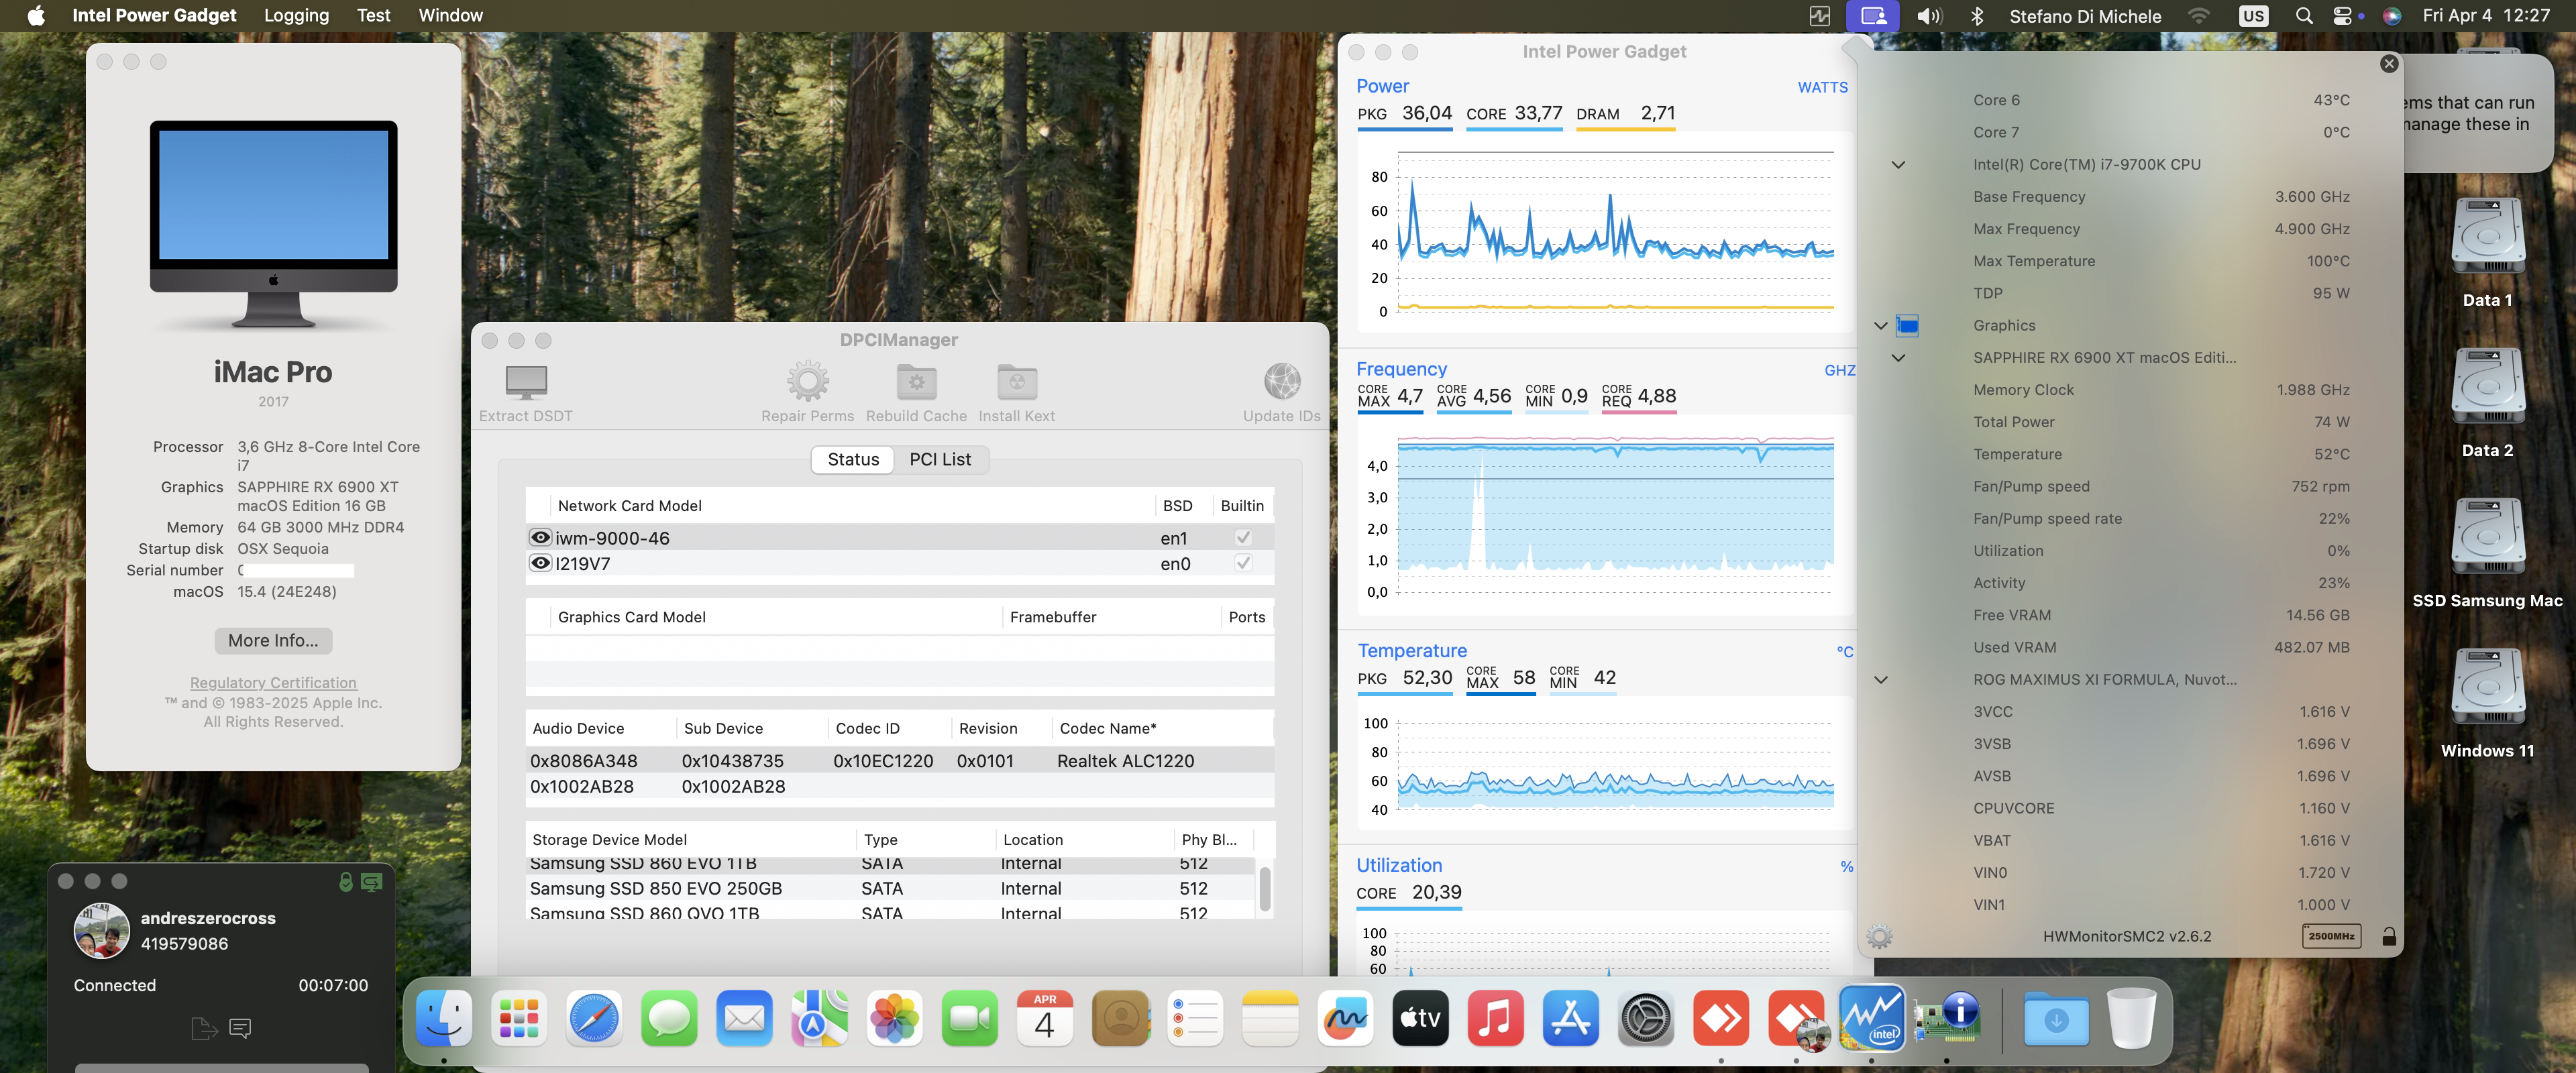Screen dimensions: 2576x1073
Task: Open the Intel Power Gadget menu bar icon
Action: tap(1819, 15)
